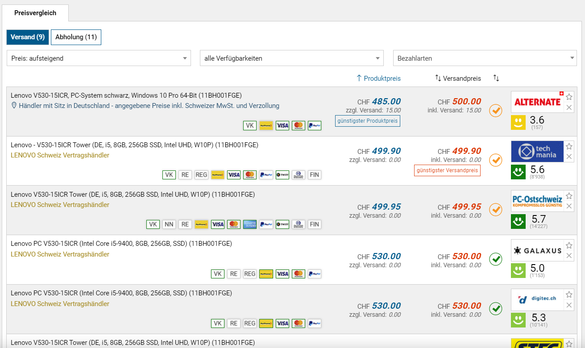This screenshot has width=585, height=348.
Task: Click the orange checkmark availability icon for ALTERNATE
Action: [x=496, y=110]
